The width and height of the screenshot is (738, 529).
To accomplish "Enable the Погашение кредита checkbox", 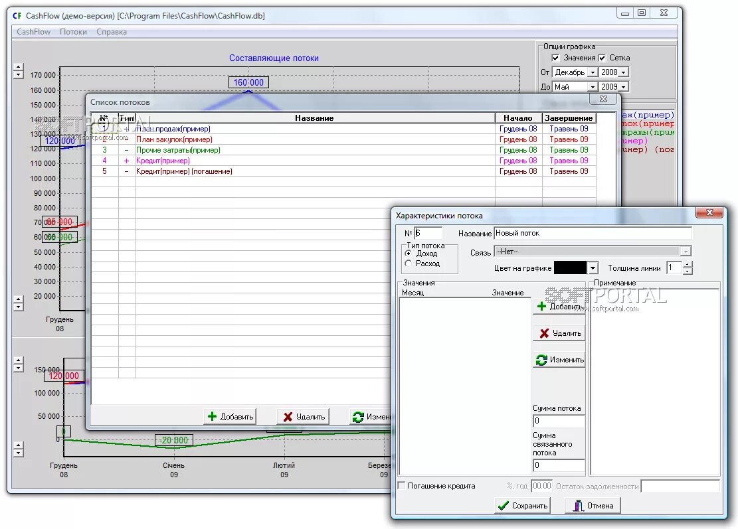I will 401,485.
